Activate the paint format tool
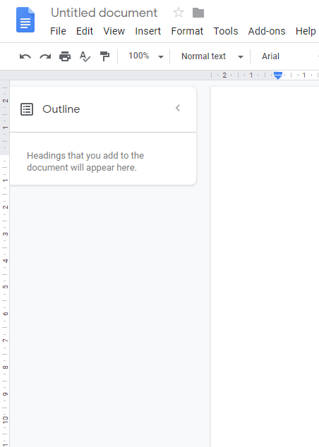The width and height of the screenshot is (319, 447). click(104, 56)
